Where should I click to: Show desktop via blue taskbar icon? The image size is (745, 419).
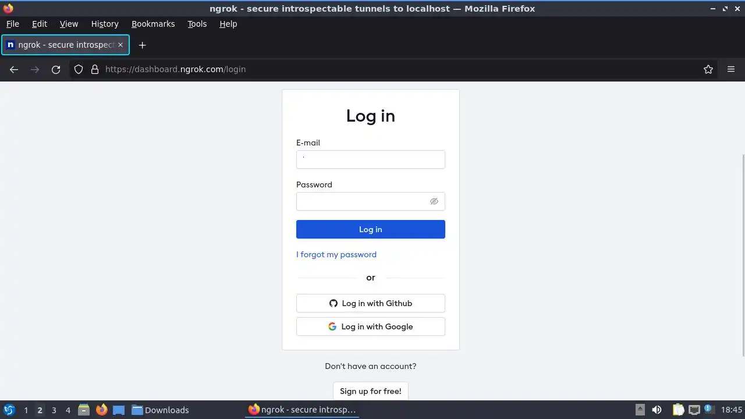[119, 410]
